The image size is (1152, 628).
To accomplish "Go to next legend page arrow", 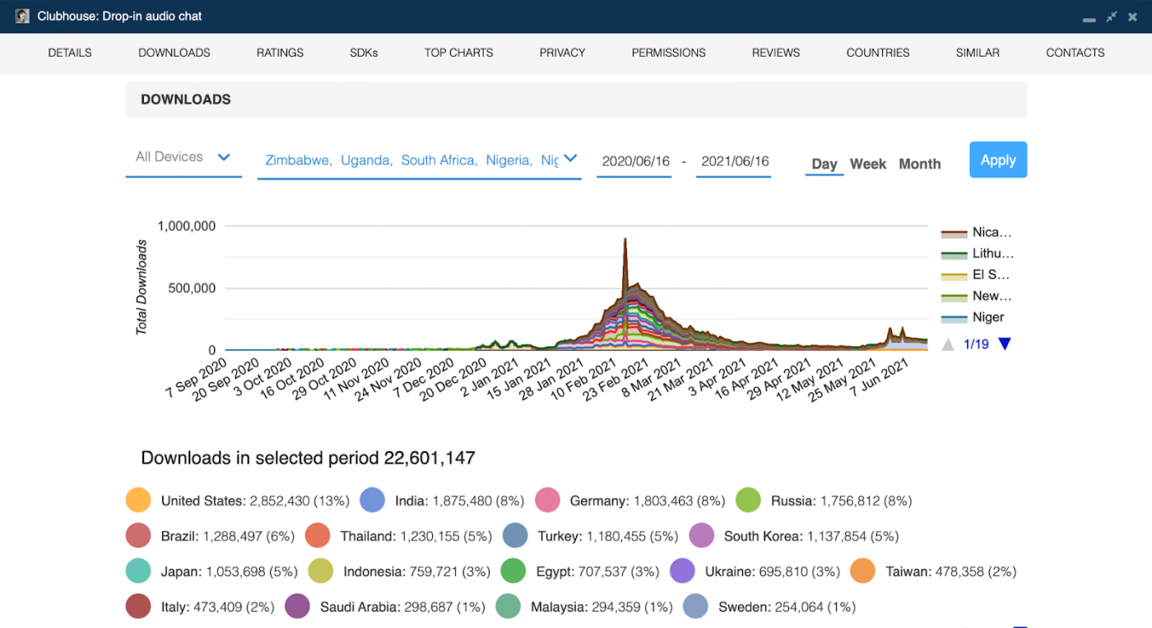I will pyautogui.click(x=1004, y=344).
